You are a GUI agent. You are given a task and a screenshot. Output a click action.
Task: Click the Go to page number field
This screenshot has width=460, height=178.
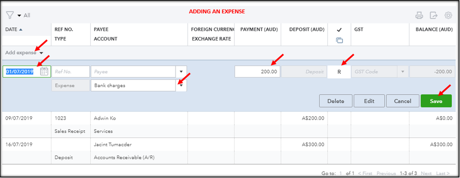341,173
